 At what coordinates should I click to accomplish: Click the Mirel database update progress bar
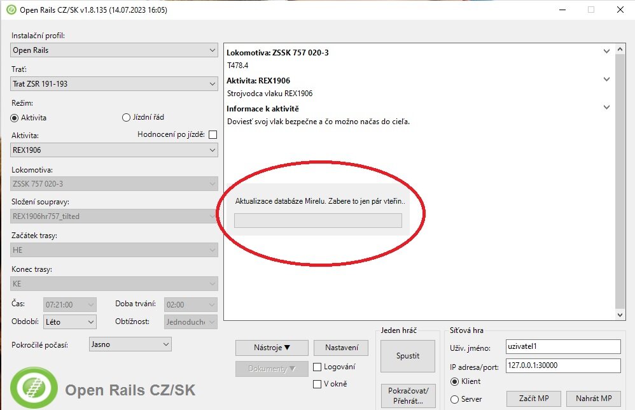(x=318, y=220)
